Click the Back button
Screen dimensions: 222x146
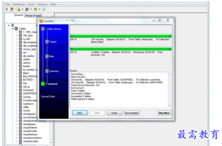click(80, 113)
